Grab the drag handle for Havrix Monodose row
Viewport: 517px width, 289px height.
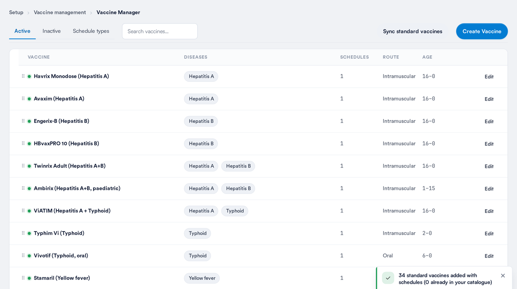pos(23,76)
